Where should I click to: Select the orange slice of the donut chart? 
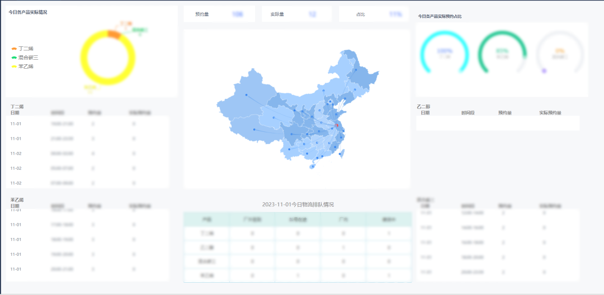(x=114, y=34)
